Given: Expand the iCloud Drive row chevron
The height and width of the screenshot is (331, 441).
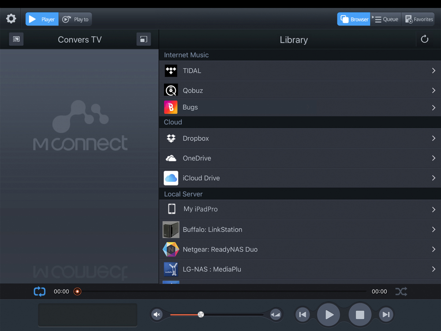Looking at the screenshot, I should (x=434, y=178).
